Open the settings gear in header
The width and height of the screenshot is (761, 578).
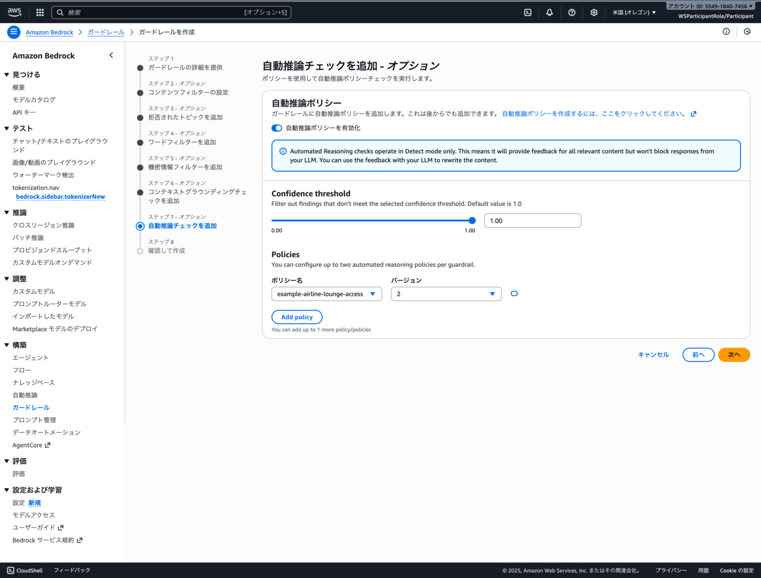593,12
